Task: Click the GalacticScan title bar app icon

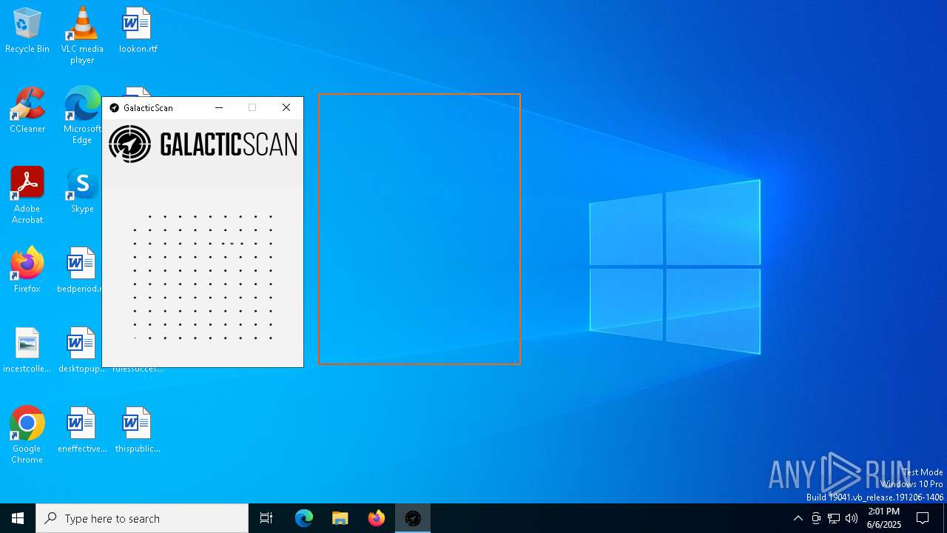Action: 114,108
